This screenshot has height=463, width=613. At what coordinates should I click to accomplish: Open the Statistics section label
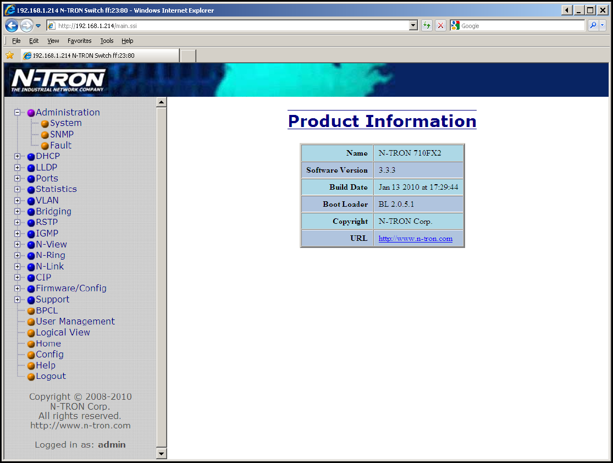[56, 189]
